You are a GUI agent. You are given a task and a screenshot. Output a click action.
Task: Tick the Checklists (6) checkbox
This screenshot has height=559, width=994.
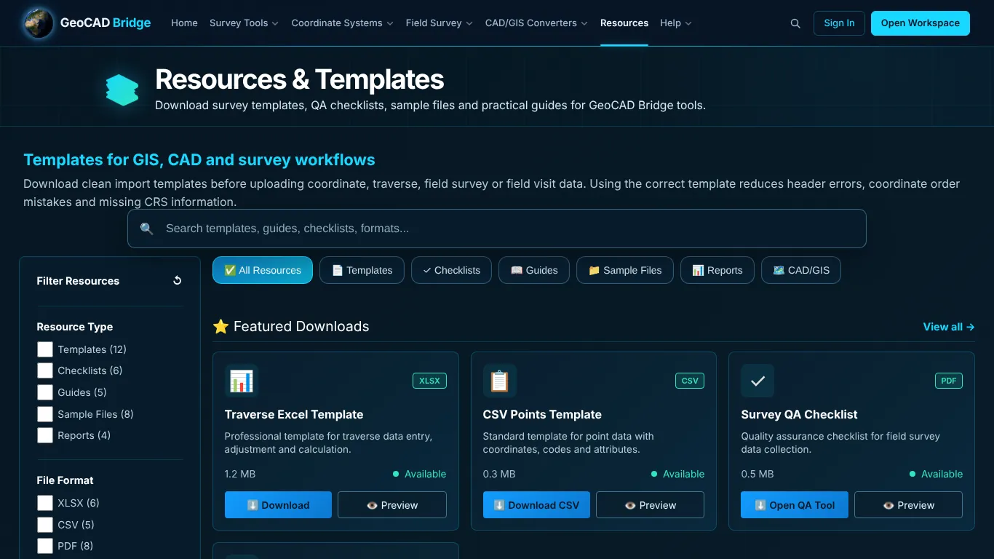(x=45, y=370)
